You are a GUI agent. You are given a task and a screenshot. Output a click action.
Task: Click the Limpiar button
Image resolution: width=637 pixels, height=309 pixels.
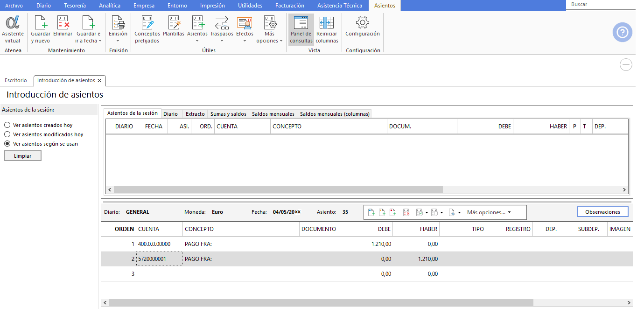[23, 156]
